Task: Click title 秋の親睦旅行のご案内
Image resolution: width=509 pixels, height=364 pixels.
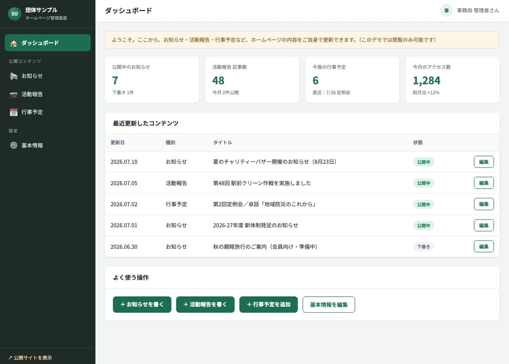Action: coord(265,247)
